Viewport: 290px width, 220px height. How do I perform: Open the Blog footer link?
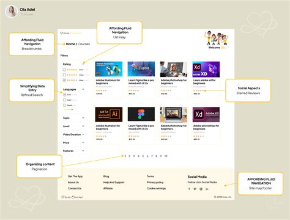106,177
